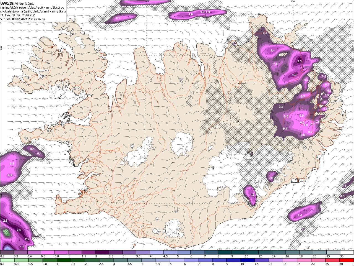Screen dimensions: 354x266
Task: Click the 1.4 value in the offshore band southeast of Iceland
Action: point(300,215)
